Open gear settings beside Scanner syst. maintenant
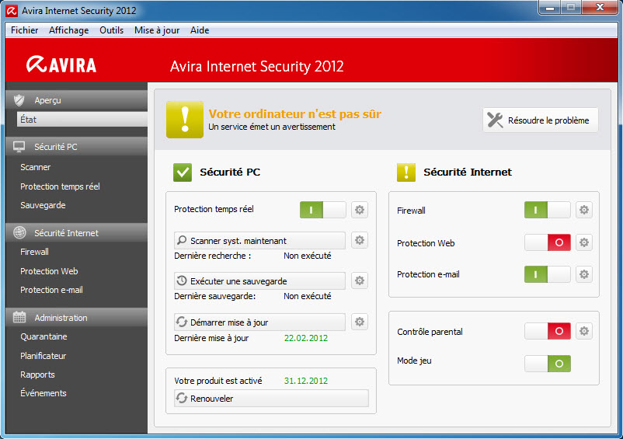The height and width of the screenshot is (439, 623). coord(360,240)
